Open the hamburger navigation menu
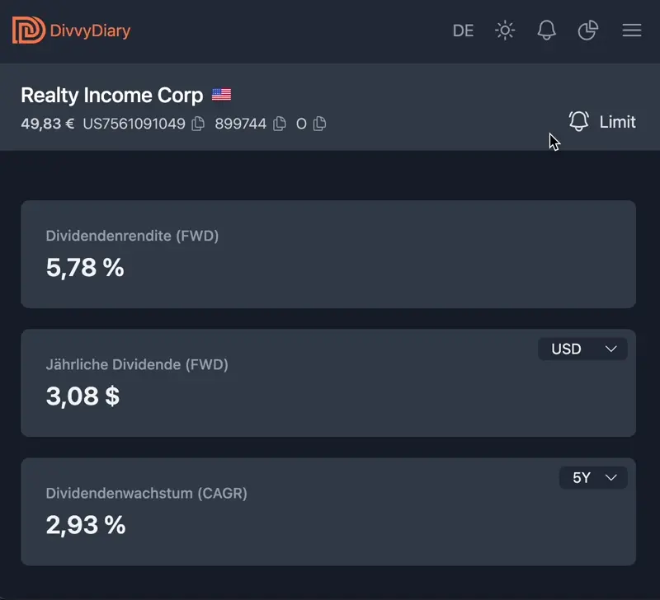This screenshot has height=600, width=660. 632,31
